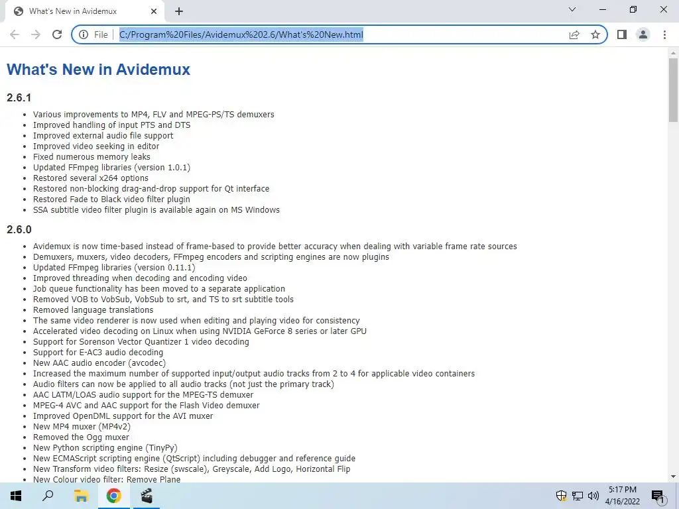Click 'Improved handling of input PTS and DTS'
This screenshot has width=679, height=509.
point(111,125)
